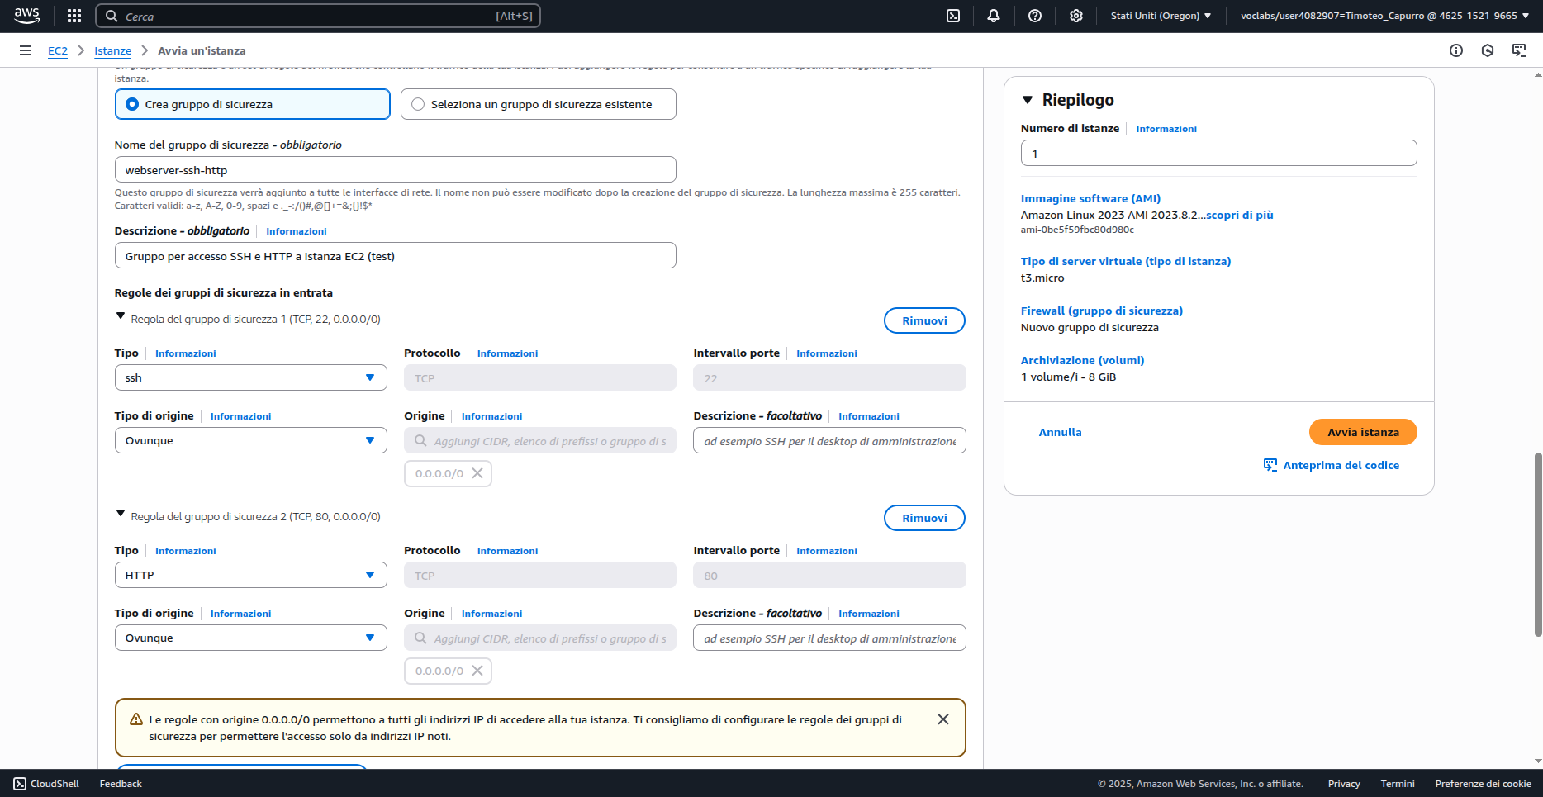Go to EC2 breadcrumb link
The width and height of the screenshot is (1543, 797).
pyautogui.click(x=58, y=50)
